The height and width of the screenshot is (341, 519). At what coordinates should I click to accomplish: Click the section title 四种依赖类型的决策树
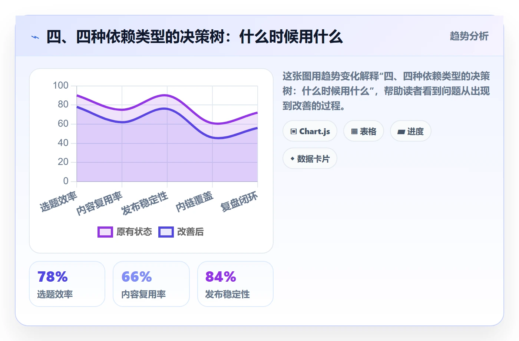click(x=195, y=37)
